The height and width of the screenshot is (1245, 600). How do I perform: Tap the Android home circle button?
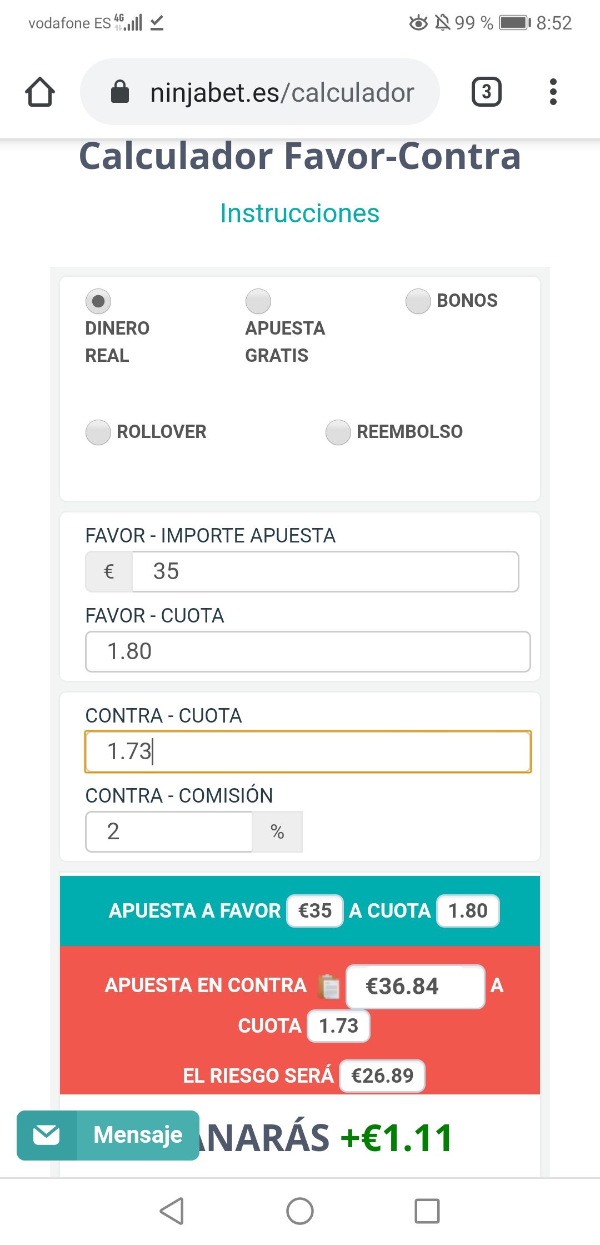coord(300,1211)
